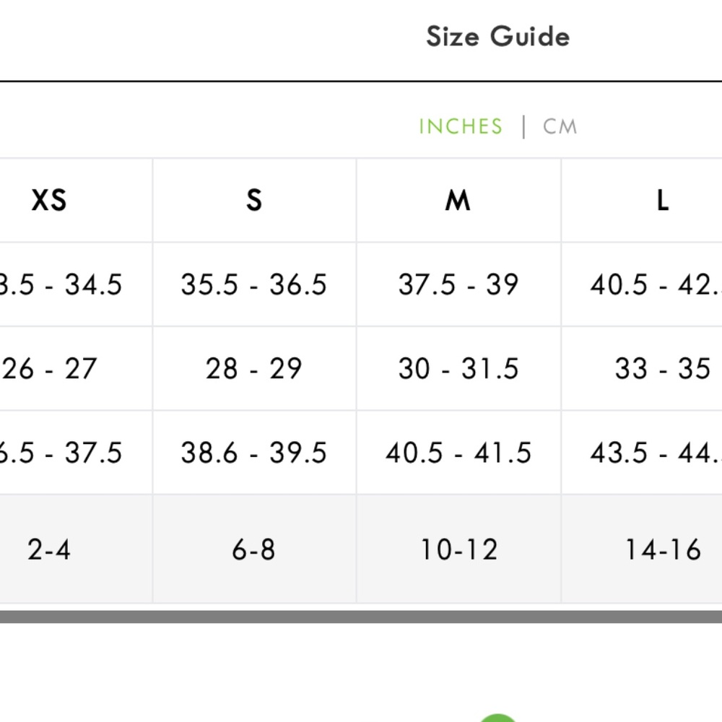722x722 pixels.
Task: Select the 37.5 - 39 measurement cell
Action: click(x=458, y=284)
